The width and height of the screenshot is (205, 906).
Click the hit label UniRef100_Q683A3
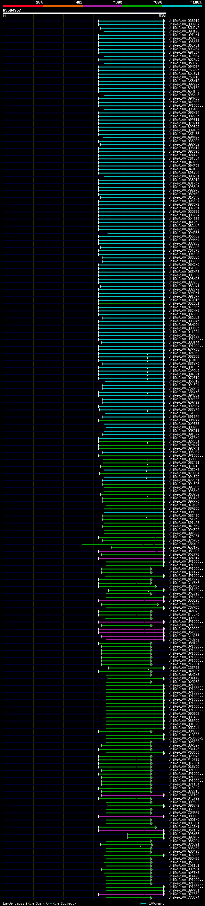coord(184,459)
